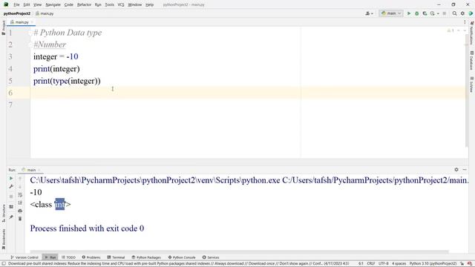Click the Run panel stop square
The image size is (475, 267).
(x=11, y=197)
